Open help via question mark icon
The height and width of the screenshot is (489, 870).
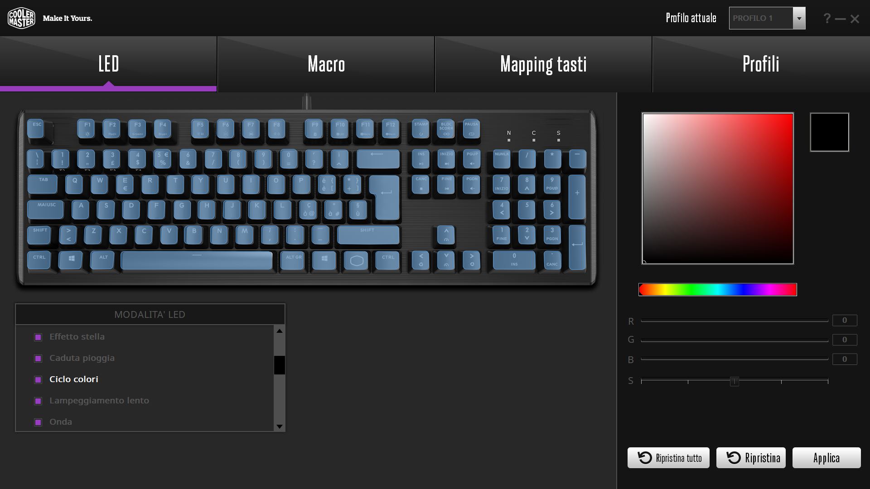click(x=827, y=19)
